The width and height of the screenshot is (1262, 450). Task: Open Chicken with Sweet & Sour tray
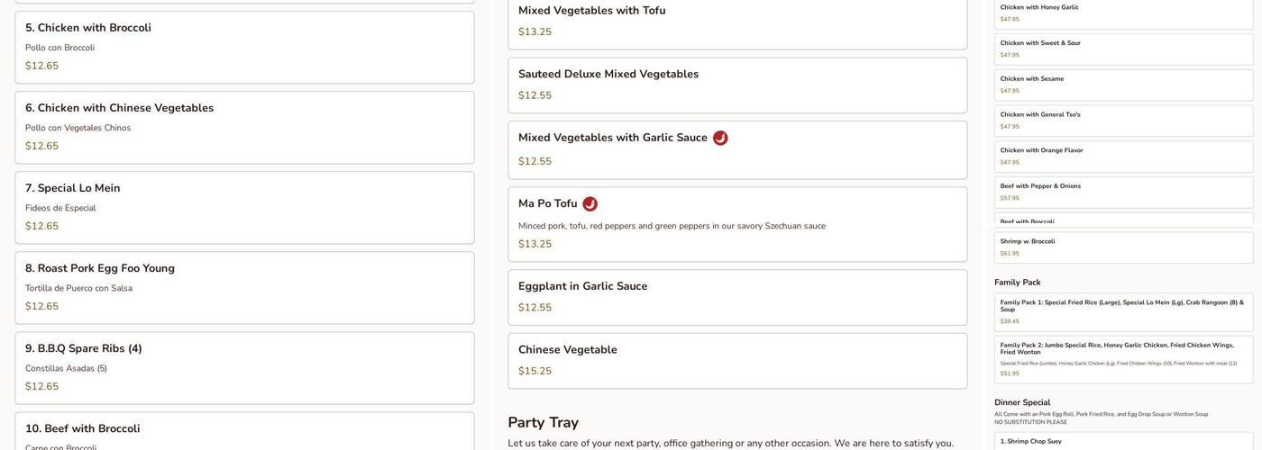click(x=1123, y=49)
